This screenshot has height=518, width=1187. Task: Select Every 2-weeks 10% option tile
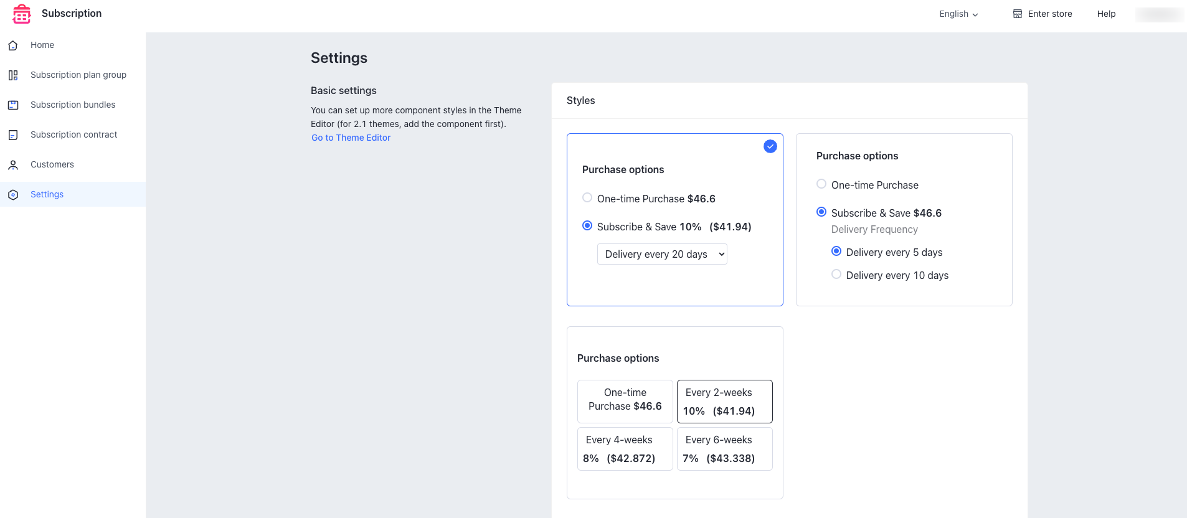click(725, 402)
